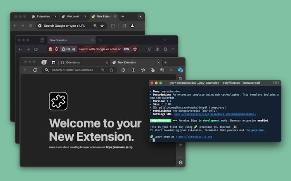291x181 pixels.
Task: Close the Firefox New Extension tab
Action: coord(92,40)
